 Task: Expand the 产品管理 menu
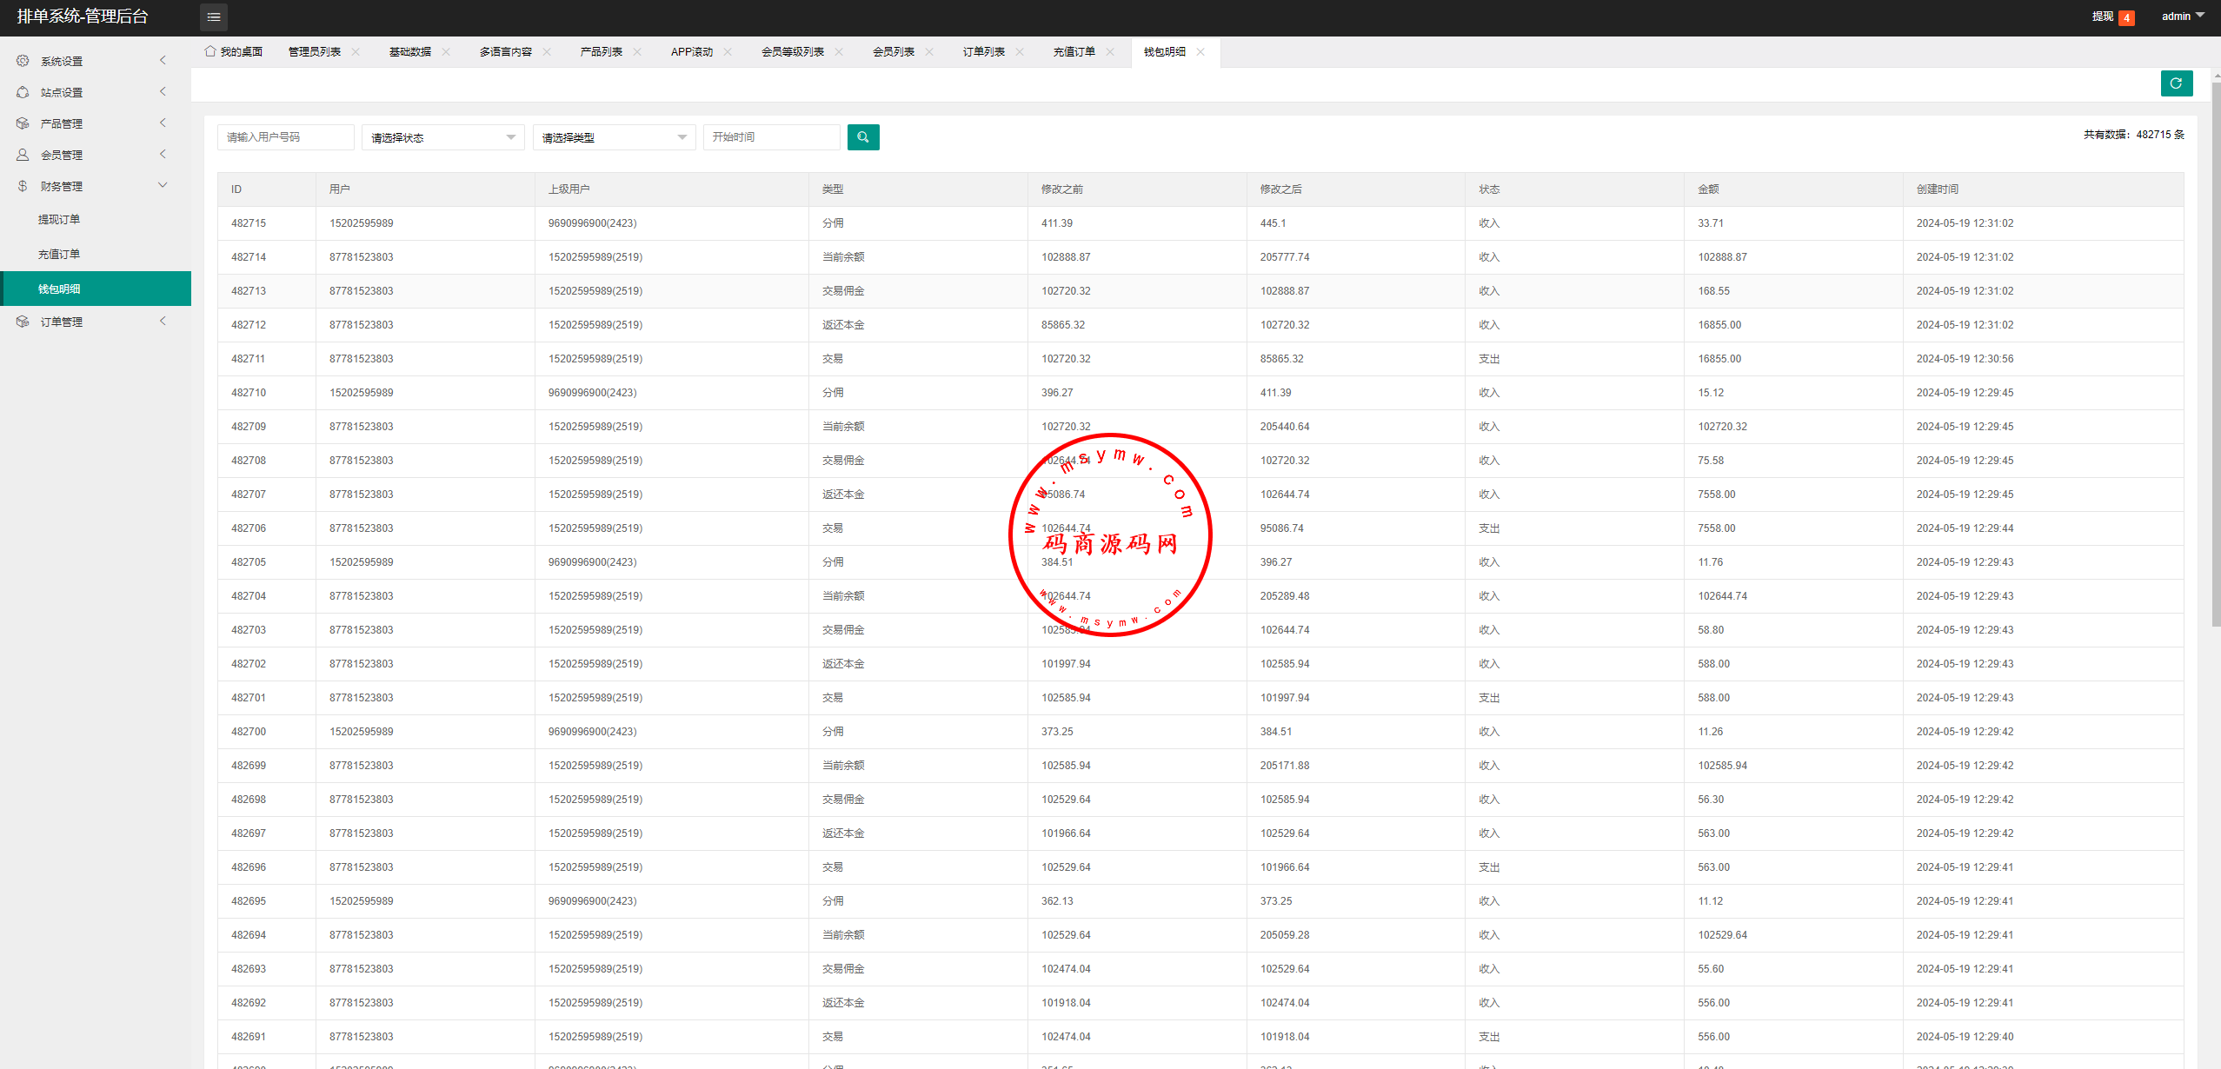163,123
